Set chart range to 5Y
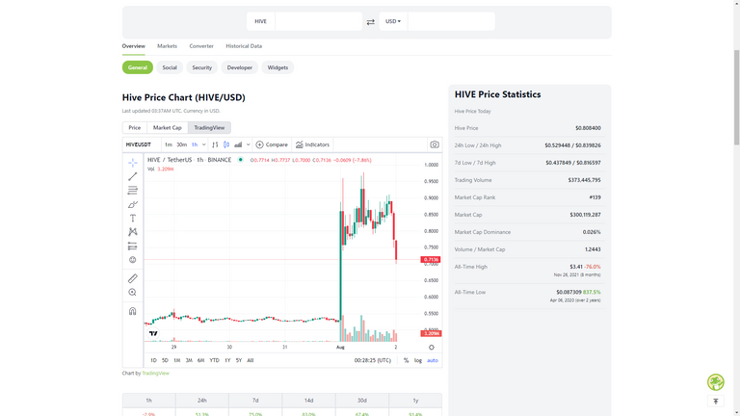This screenshot has width=740, height=416. [x=239, y=360]
